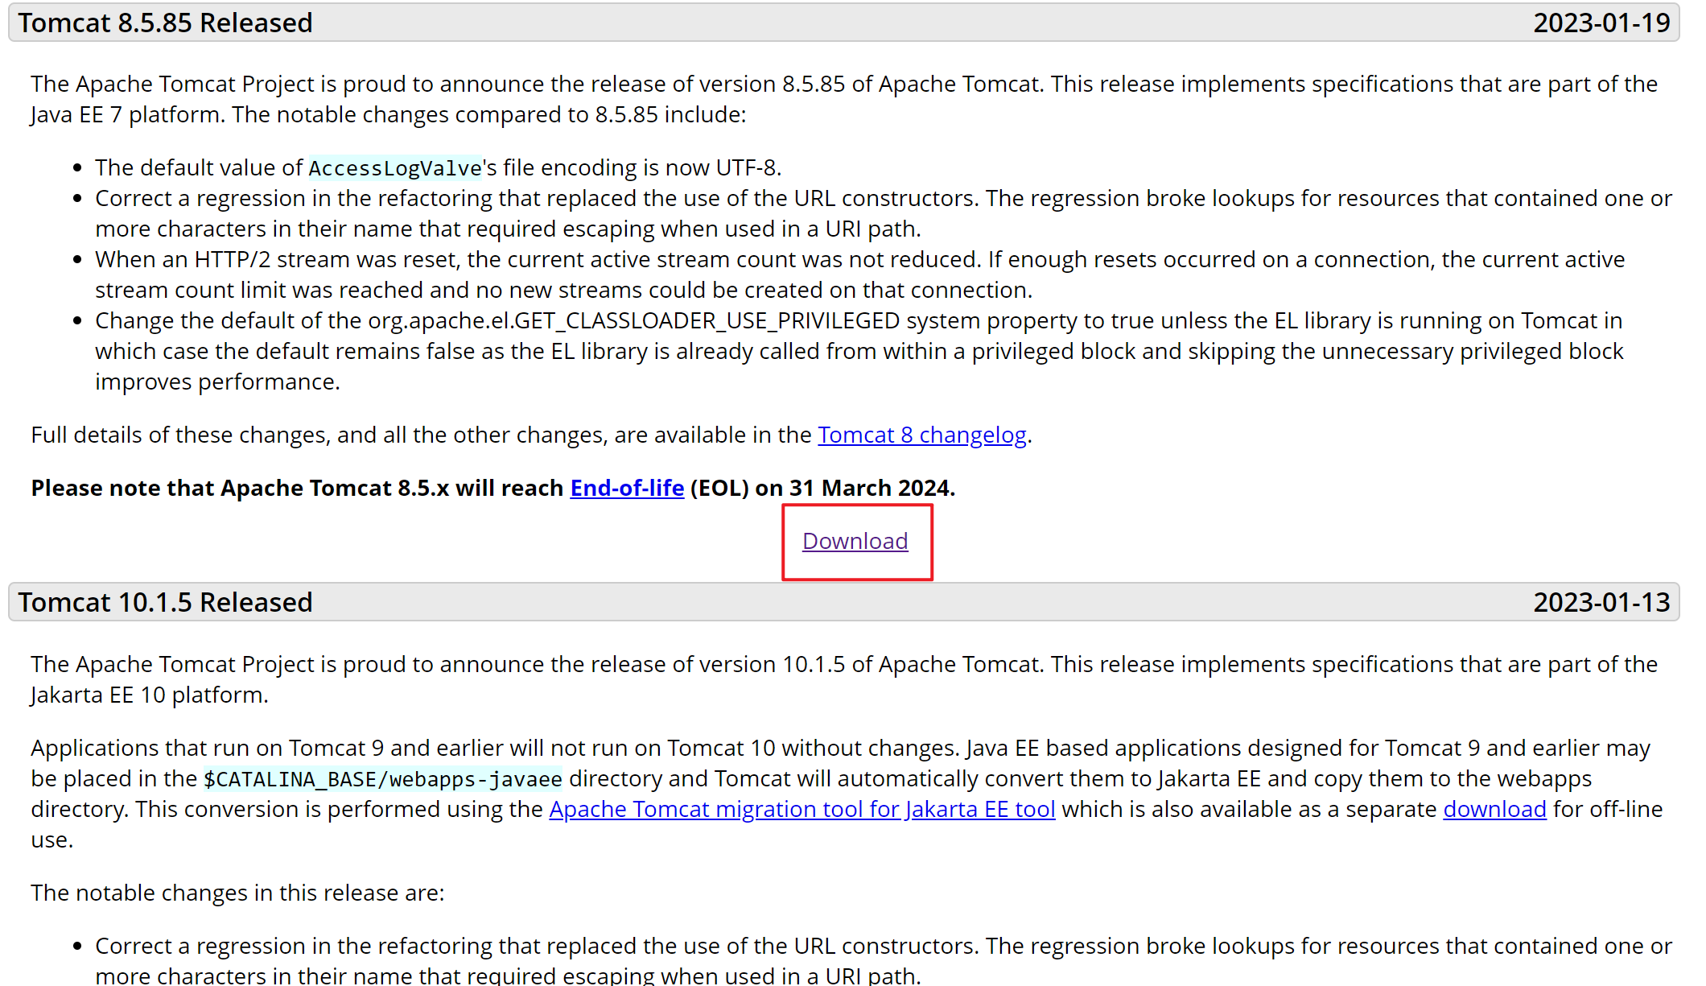
Task: Click the Download link for Tomcat 8.5.85
Action: click(x=855, y=541)
